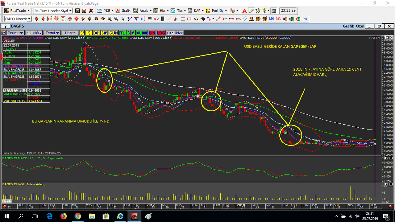Click the red diamond four-way icon
The width and height of the screenshot is (395, 222).
pos(77,19)
